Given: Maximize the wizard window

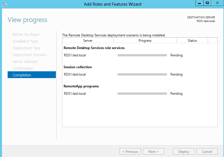Looking at the screenshot, I should (x=207, y=3).
